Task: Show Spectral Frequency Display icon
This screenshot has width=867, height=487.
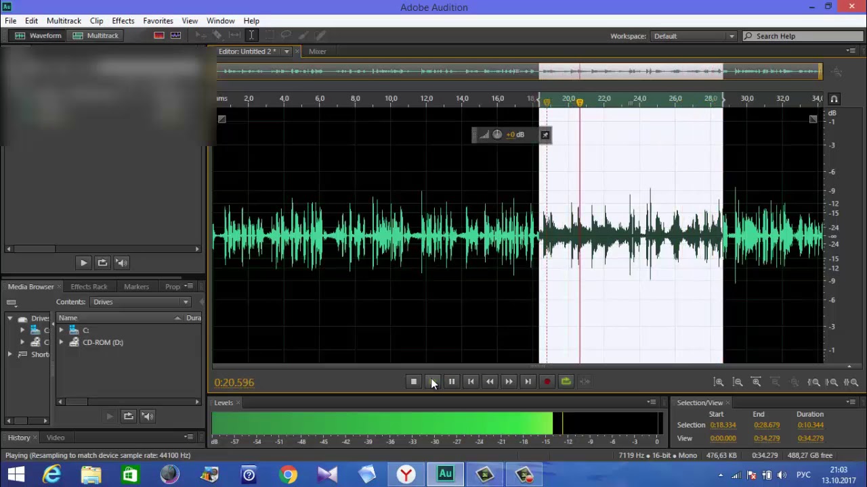Action: (159, 36)
